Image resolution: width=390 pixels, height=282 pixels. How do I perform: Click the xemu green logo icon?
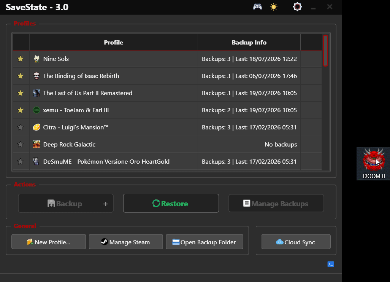tap(36, 110)
